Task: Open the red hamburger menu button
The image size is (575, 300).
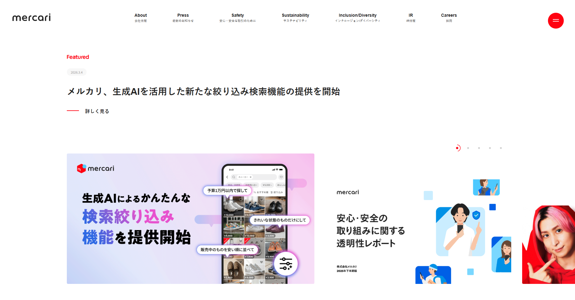Action: point(556,21)
